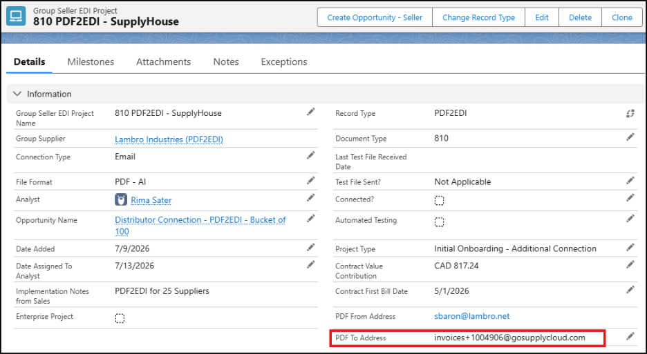Image resolution: width=647 pixels, height=354 pixels.
Task: Select 'PDF2EDI for 25 Suppliers' notes text
Action: pyautogui.click(x=162, y=291)
